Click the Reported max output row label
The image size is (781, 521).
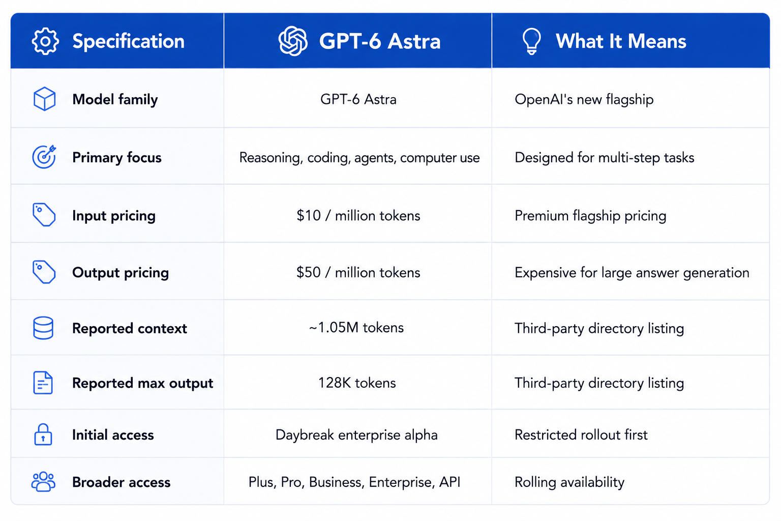(x=143, y=383)
